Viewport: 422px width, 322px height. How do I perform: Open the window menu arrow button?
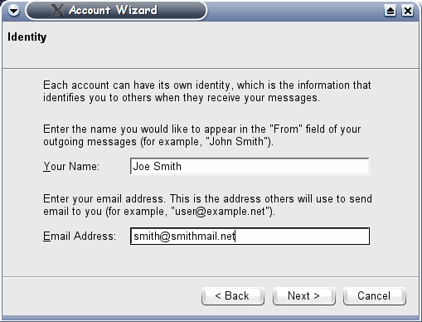coord(13,11)
